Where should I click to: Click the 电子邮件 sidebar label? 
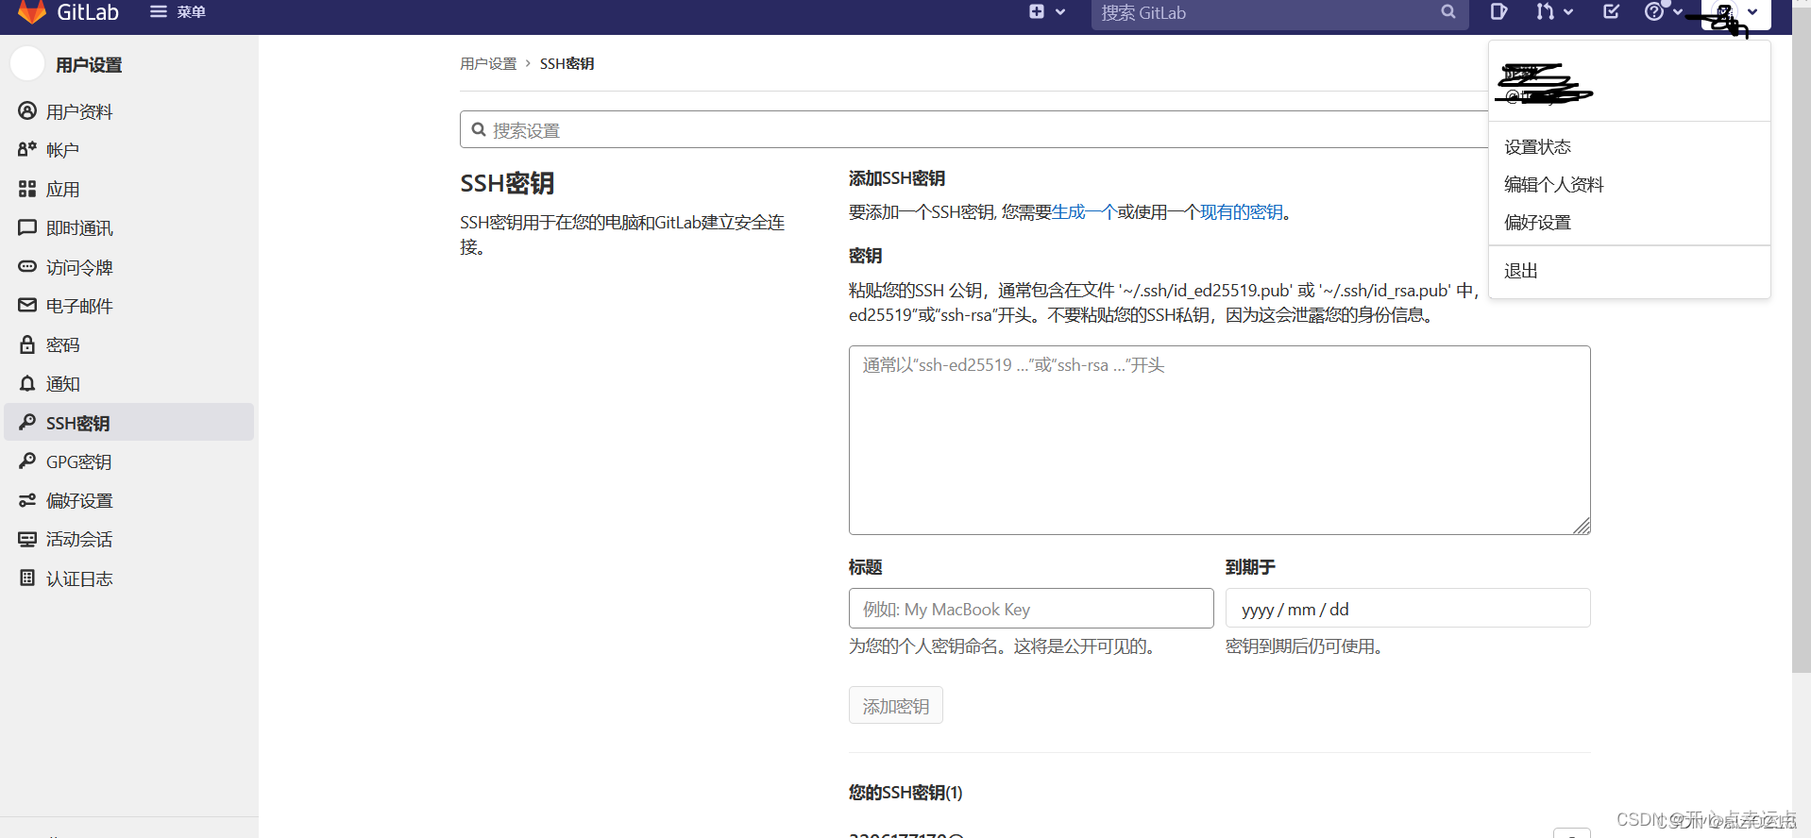point(79,306)
